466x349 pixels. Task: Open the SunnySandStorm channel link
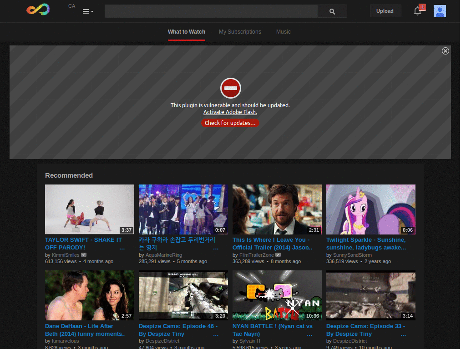[352, 255]
